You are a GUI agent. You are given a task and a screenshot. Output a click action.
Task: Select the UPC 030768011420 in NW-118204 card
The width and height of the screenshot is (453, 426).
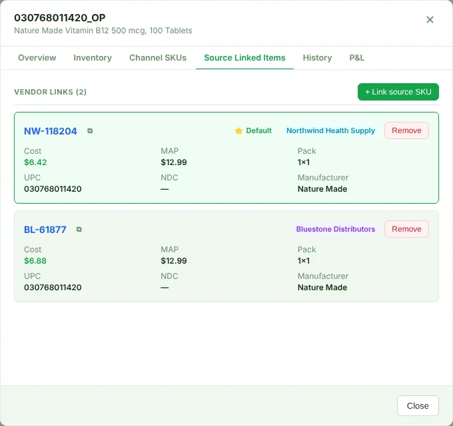53,189
